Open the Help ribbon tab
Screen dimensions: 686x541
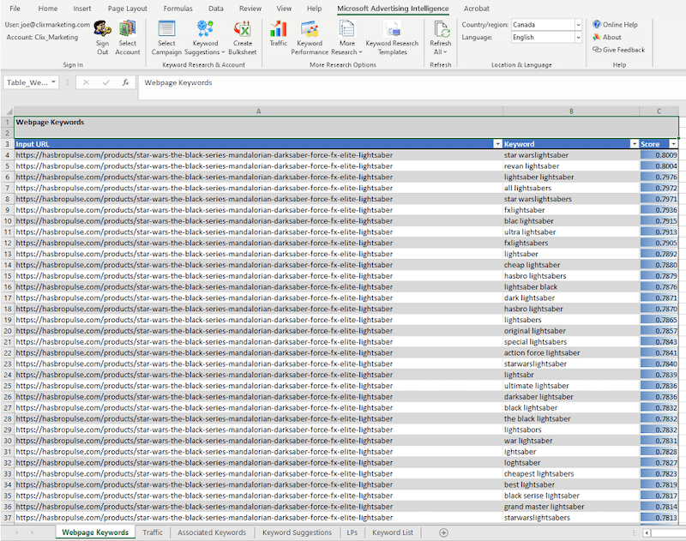(314, 9)
